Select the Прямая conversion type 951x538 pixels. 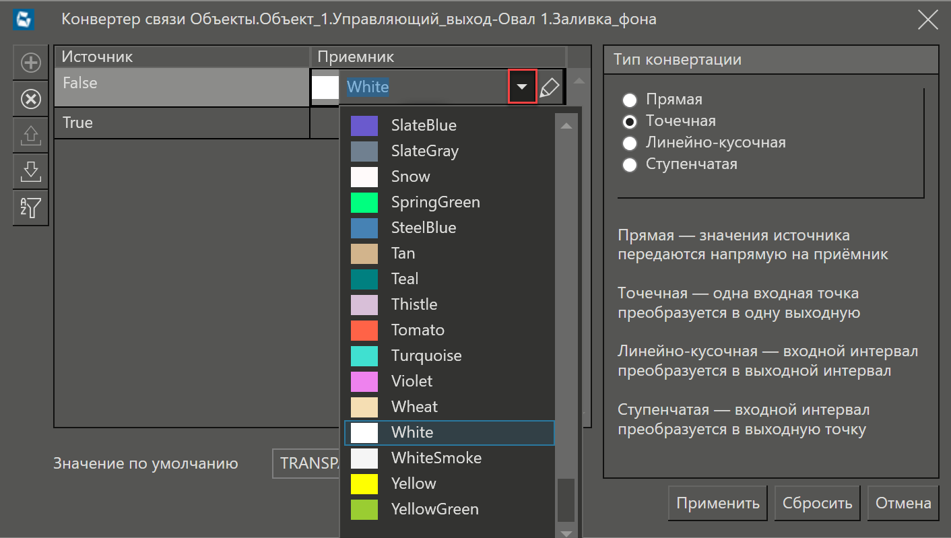pos(630,100)
